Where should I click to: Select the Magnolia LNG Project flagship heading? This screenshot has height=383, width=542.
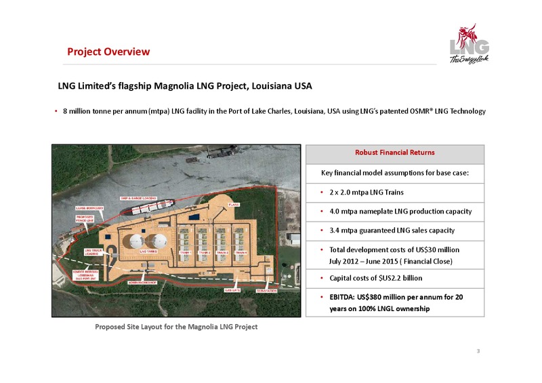pyautogui.click(x=185, y=86)
